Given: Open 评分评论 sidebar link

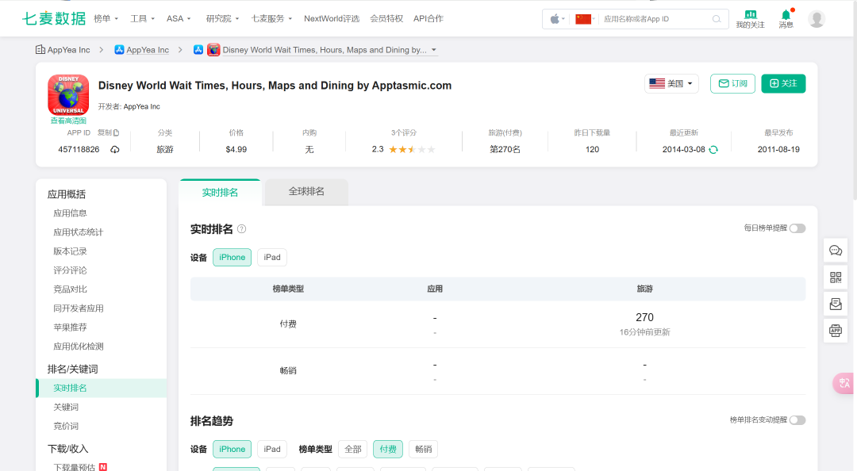Looking at the screenshot, I should 70,270.
